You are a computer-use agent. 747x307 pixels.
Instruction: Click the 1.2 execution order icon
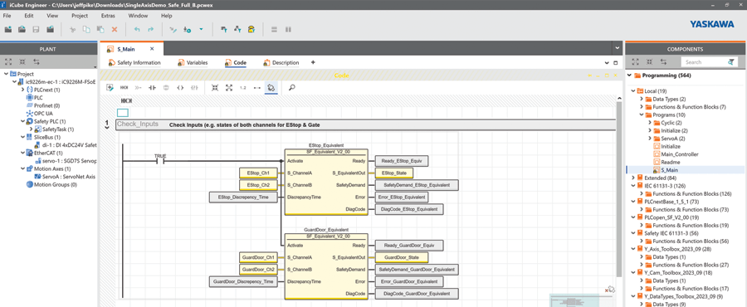[x=243, y=88]
